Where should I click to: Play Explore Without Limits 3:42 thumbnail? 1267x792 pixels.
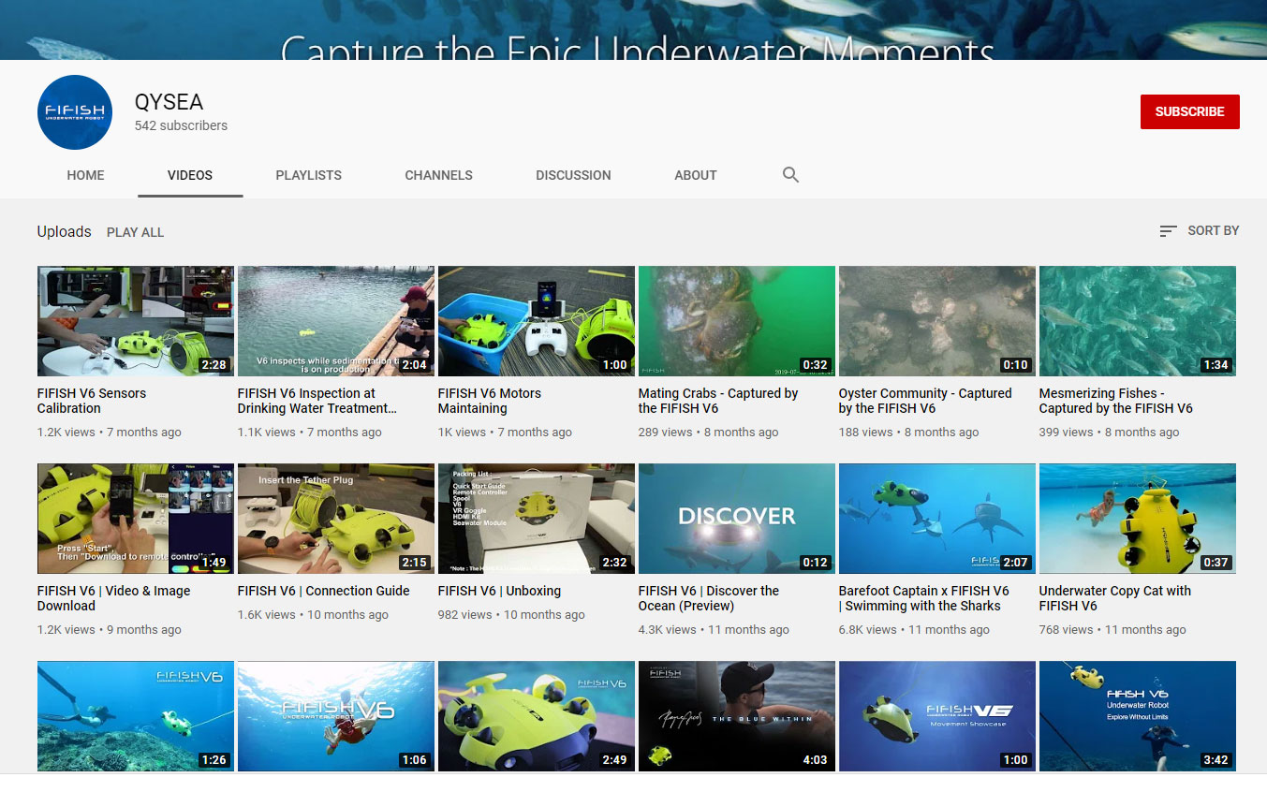pyautogui.click(x=1138, y=716)
